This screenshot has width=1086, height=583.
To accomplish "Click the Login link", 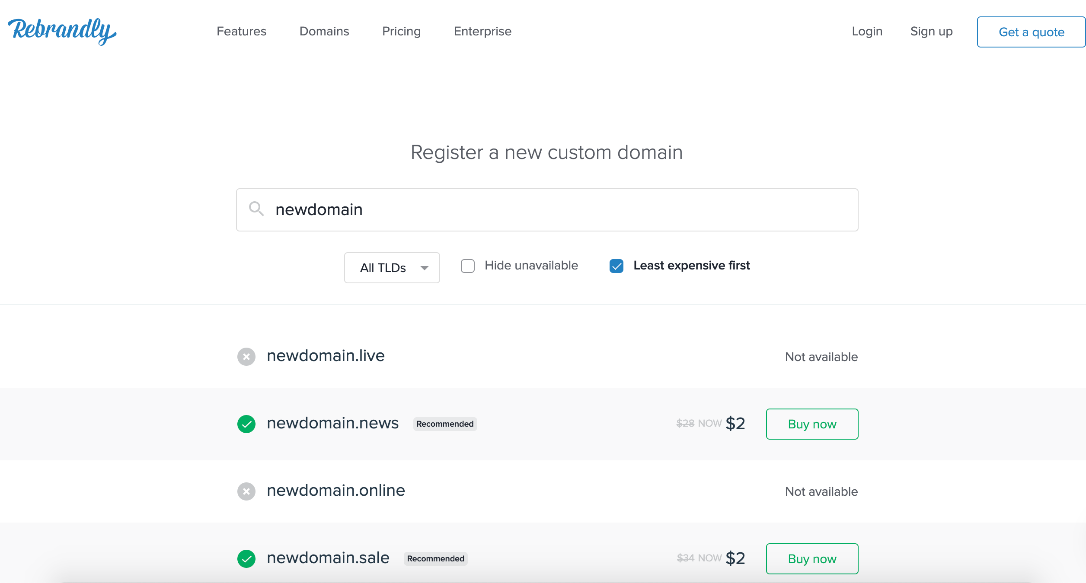I will pyautogui.click(x=867, y=32).
